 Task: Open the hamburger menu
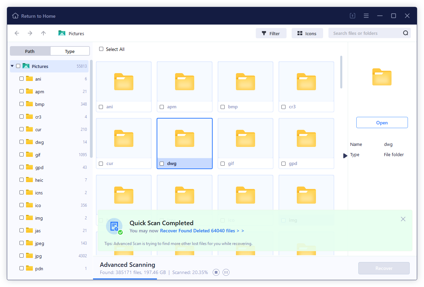(x=366, y=16)
